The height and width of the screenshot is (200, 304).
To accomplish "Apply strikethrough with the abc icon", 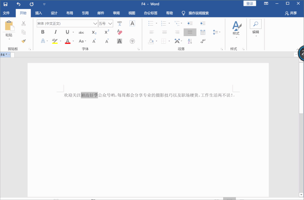I will coord(81,32).
